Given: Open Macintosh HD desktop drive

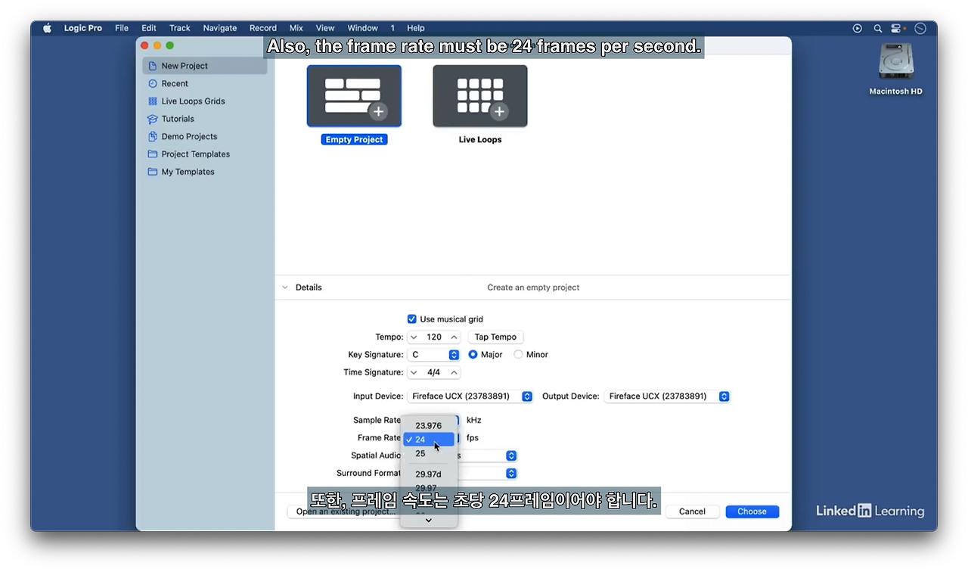Looking at the screenshot, I should [896, 69].
